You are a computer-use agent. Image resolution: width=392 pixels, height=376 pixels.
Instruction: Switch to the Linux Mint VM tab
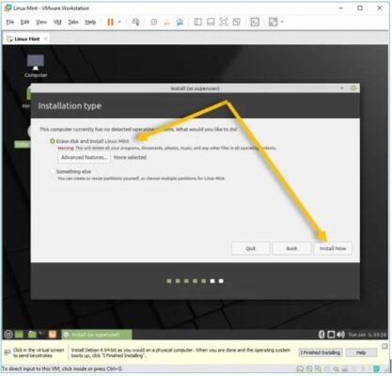point(27,39)
